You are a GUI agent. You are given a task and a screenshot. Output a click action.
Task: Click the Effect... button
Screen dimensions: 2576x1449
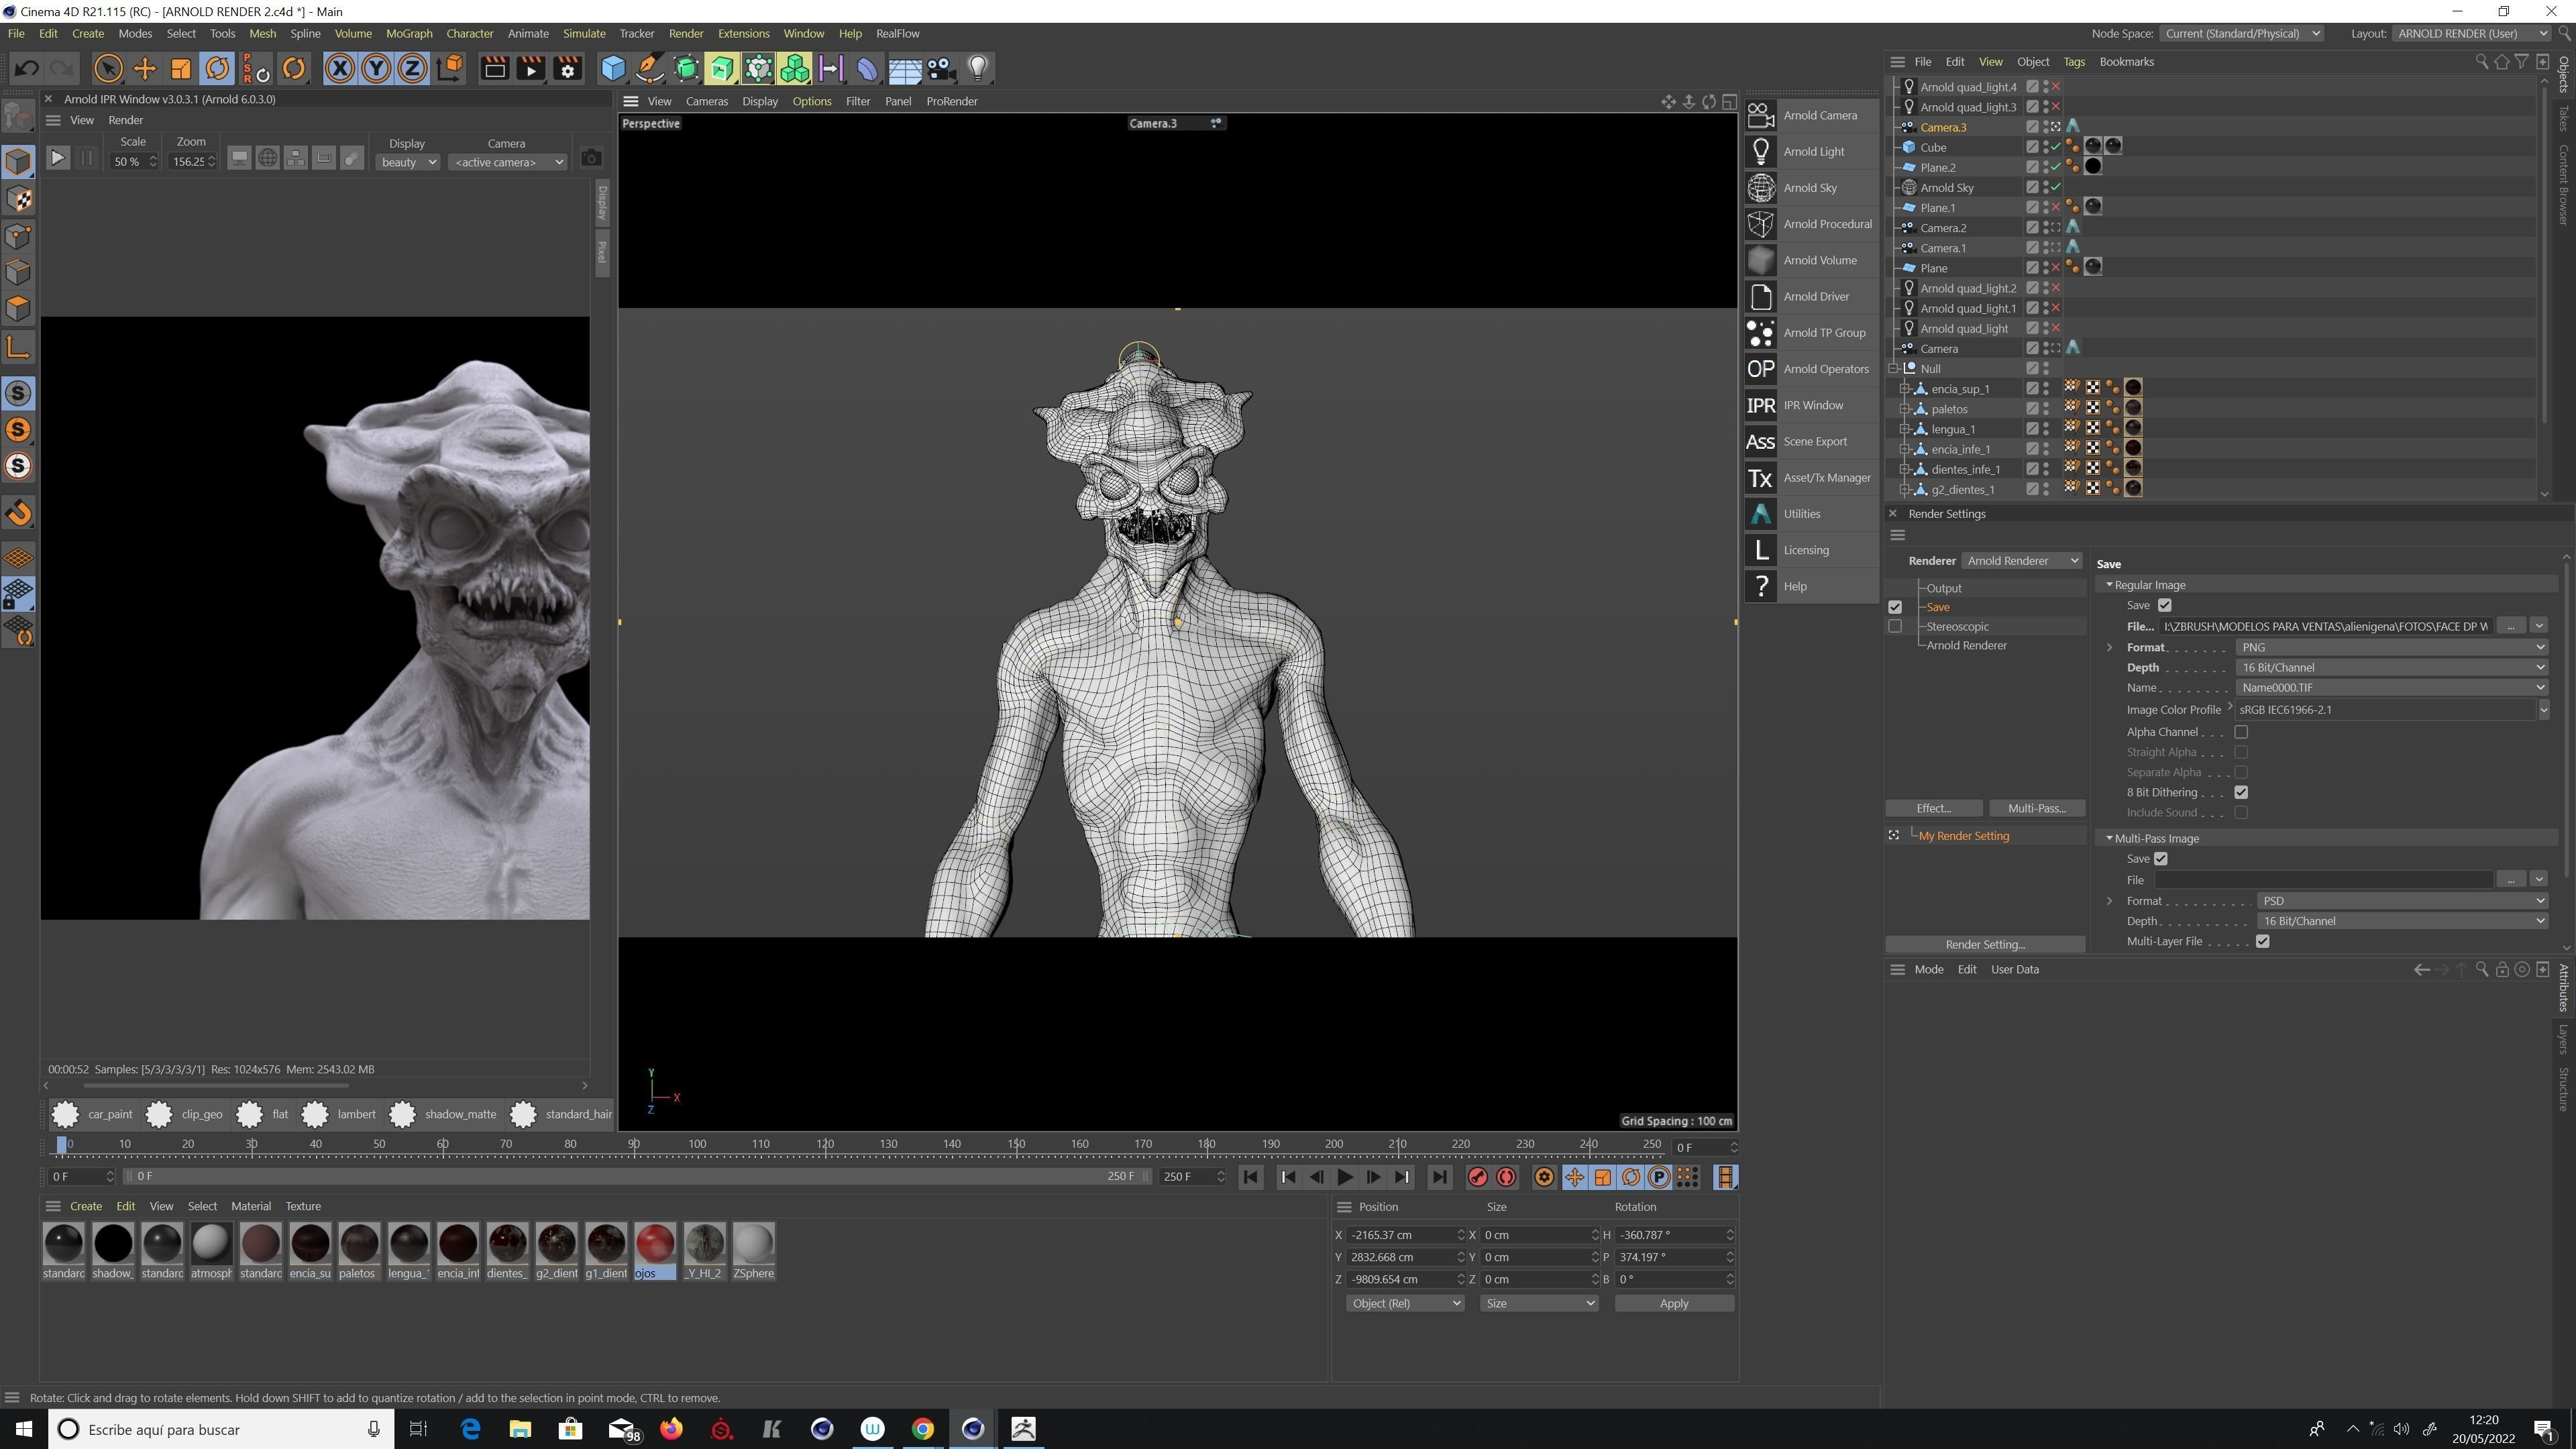tap(1934, 808)
